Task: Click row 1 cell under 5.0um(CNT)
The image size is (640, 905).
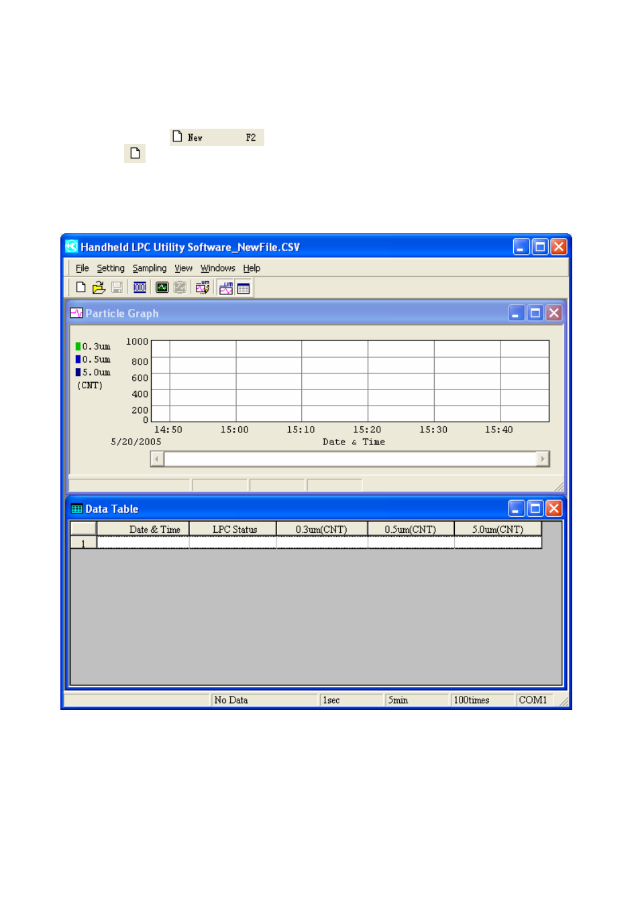Action: tap(498, 543)
